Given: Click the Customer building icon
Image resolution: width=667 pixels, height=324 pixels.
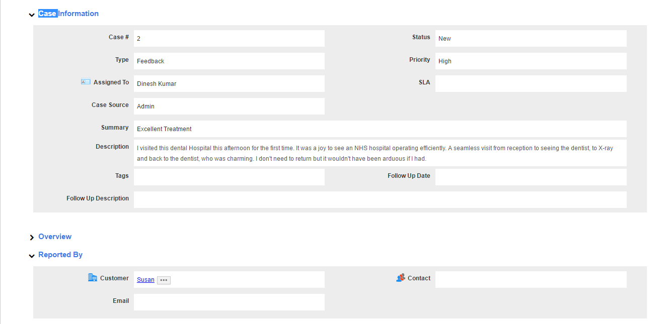Looking at the screenshot, I should [x=93, y=278].
